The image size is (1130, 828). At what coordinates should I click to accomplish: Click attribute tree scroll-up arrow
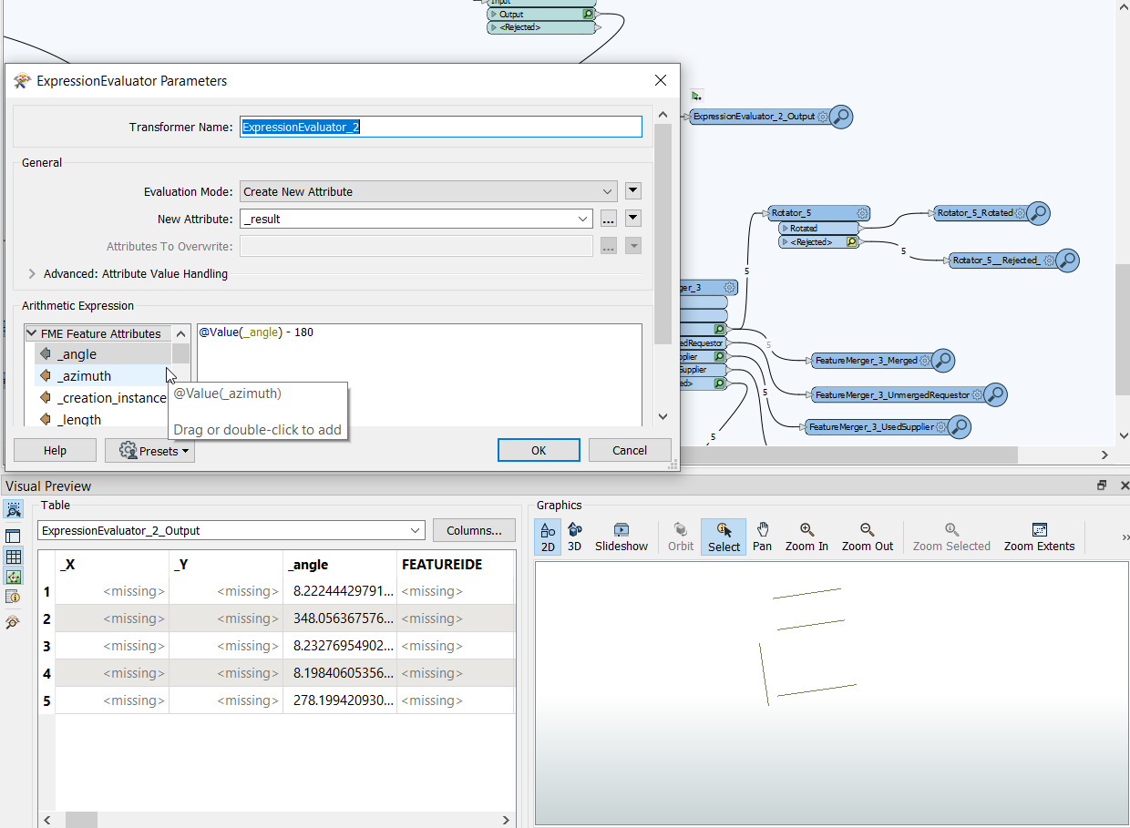[180, 333]
